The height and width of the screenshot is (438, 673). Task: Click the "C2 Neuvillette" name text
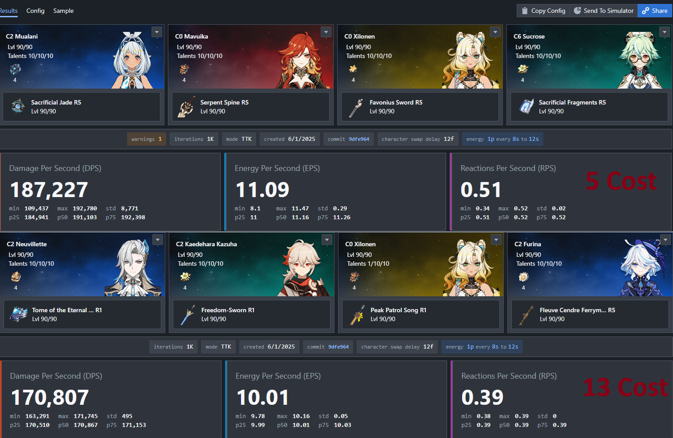click(x=27, y=244)
